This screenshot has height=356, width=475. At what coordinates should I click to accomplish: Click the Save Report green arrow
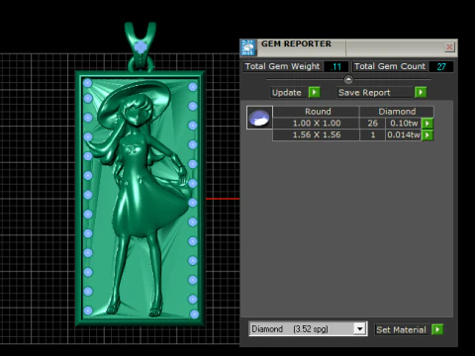[x=421, y=92]
